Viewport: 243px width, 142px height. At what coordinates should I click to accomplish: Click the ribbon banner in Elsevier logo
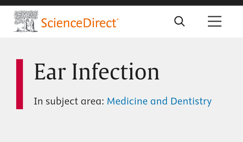point(19,23)
